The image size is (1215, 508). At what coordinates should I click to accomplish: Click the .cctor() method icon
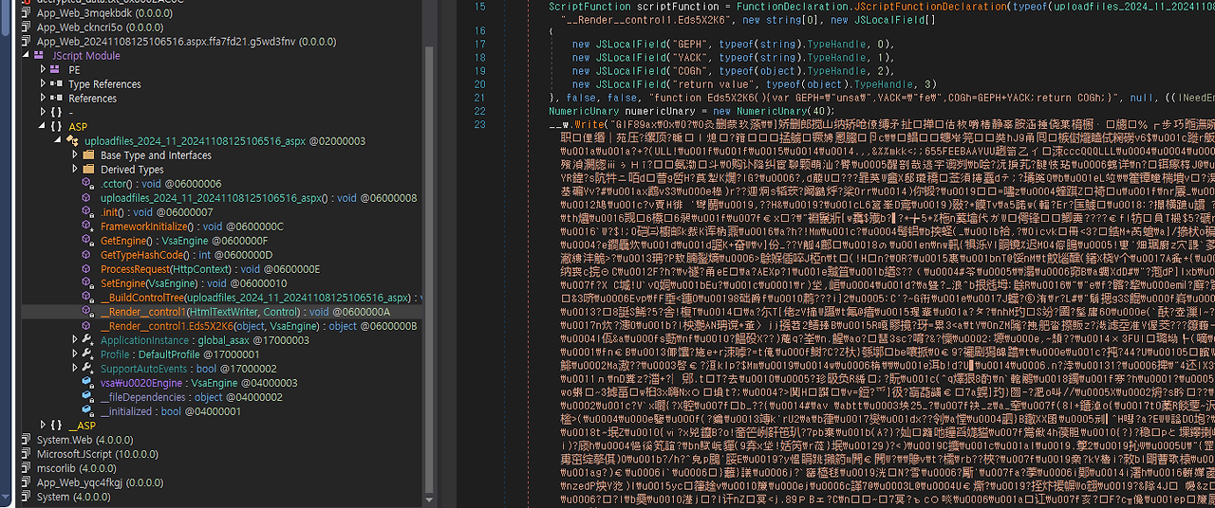(90, 184)
